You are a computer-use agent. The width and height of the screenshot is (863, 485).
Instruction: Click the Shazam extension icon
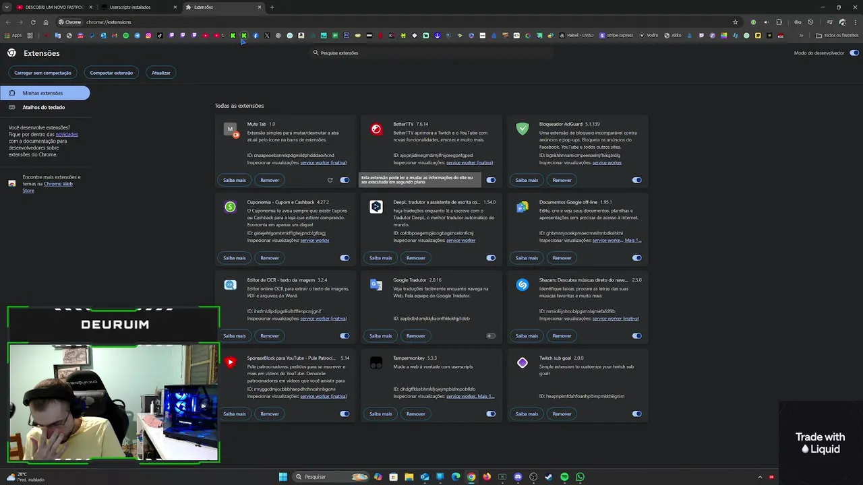(523, 285)
